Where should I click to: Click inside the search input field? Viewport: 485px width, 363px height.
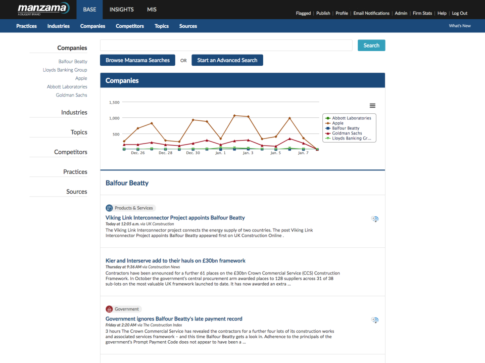click(225, 45)
